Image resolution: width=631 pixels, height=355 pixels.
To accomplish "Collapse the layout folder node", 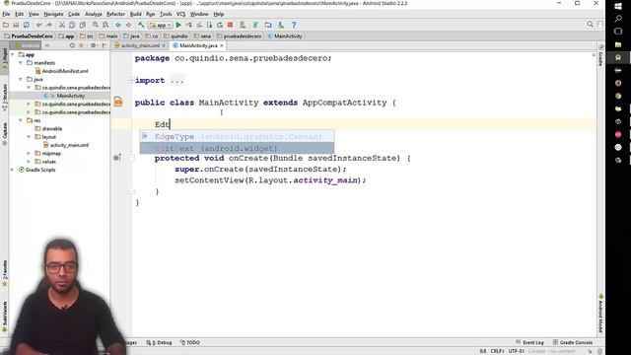I will click(29, 137).
